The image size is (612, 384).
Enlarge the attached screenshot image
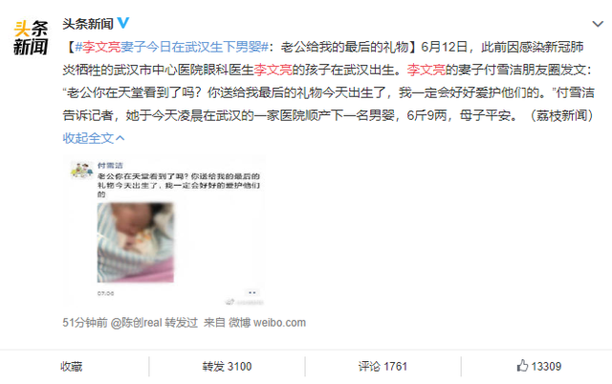coord(164,231)
